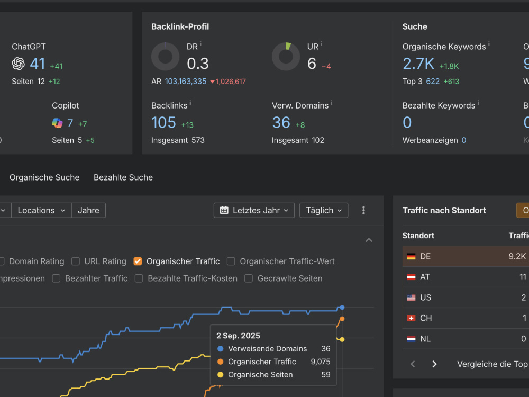Open the Täglich interval dropdown
This screenshot has width=529, height=397.
(x=324, y=210)
